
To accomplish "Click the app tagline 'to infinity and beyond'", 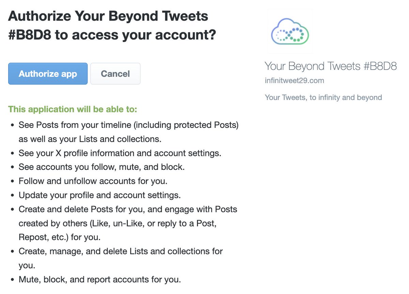I will point(346,98).
